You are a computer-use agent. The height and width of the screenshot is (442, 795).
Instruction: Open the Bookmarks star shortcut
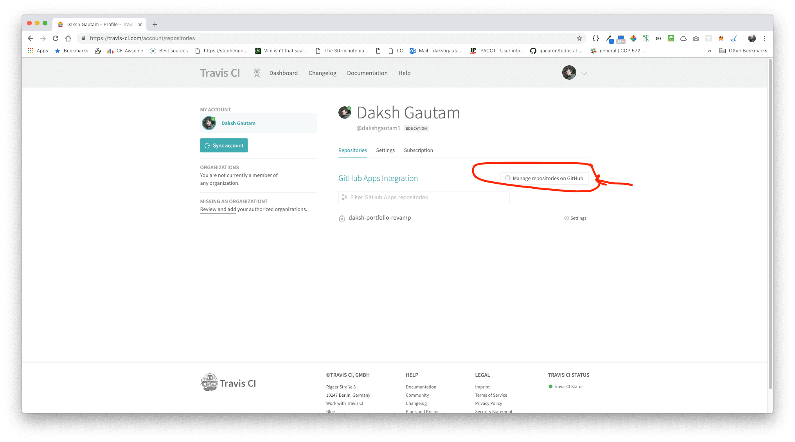72,51
